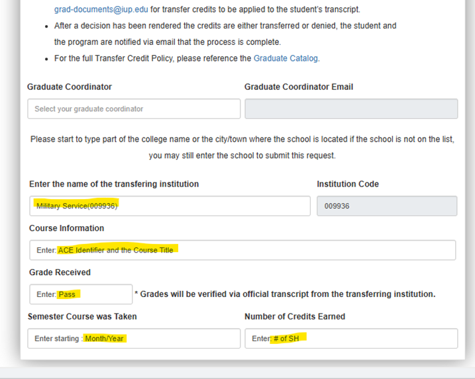Image resolution: width=475 pixels, height=379 pixels.
Task: Click the Grade Received input field
Action: (x=81, y=294)
